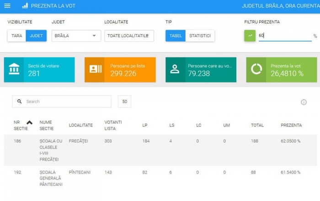320x201 pixels.
Task: Open the 50 rows per page selector
Action: click(124, 102)
